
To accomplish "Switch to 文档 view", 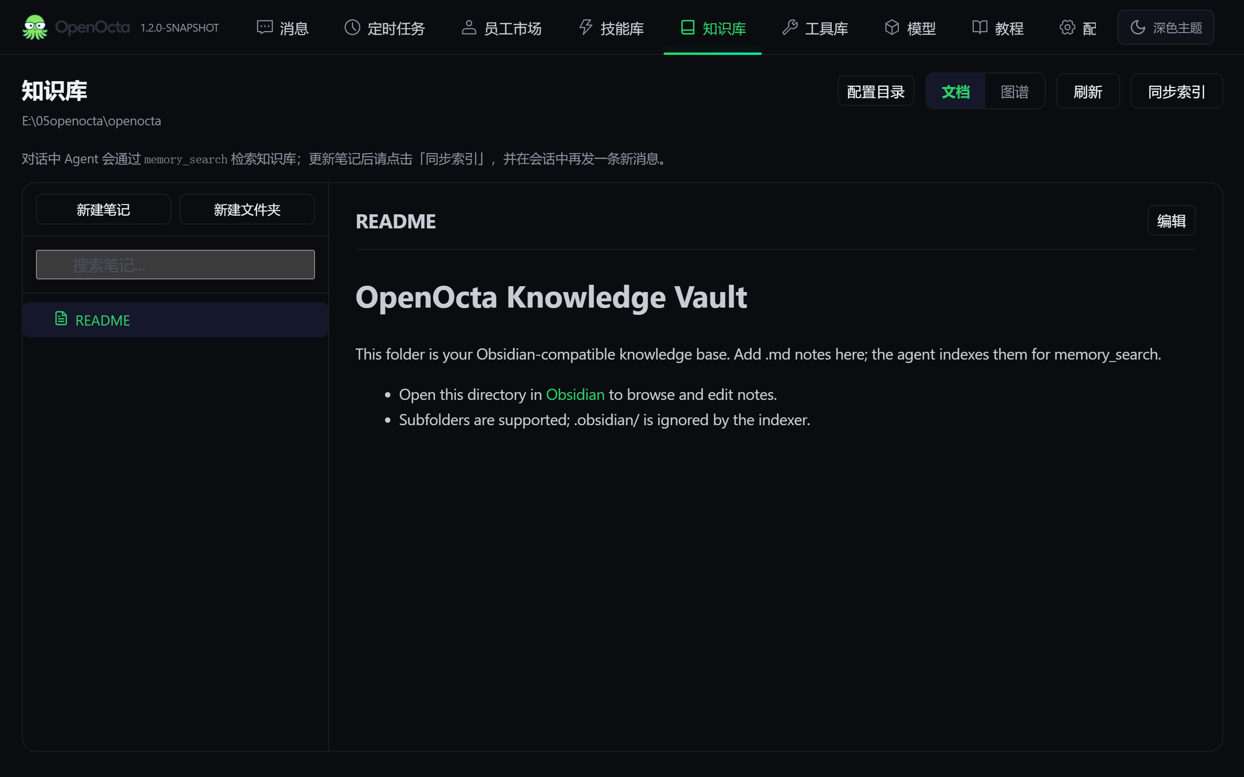I will [x=956, y=91].
